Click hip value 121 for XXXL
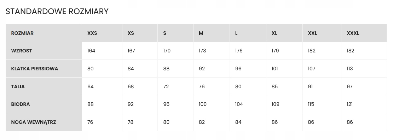 click(x=349, y=104)
